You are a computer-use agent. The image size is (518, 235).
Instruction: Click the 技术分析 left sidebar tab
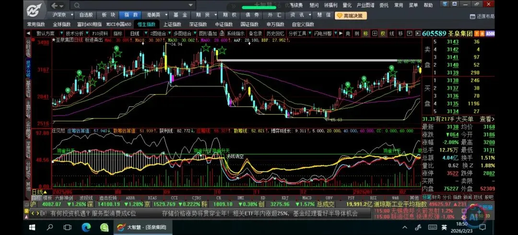[x=28, y=69]
